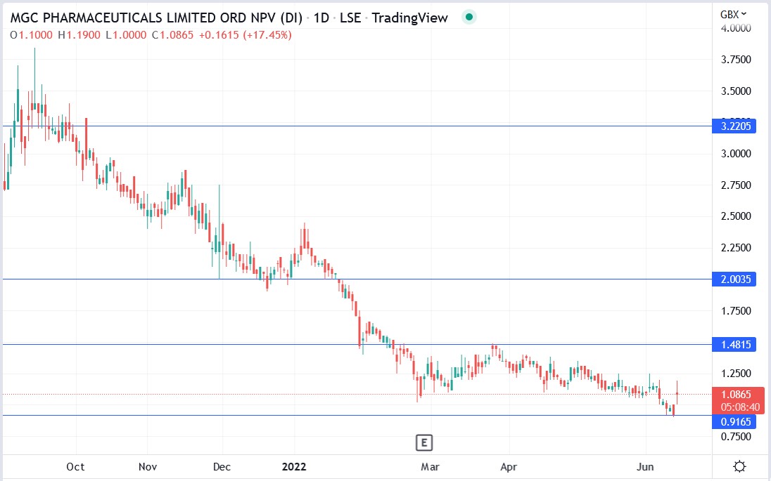The height and width of the screenshot is (481, 771).
Task: Click the 3.0000 price scale label
Action: 736,154
